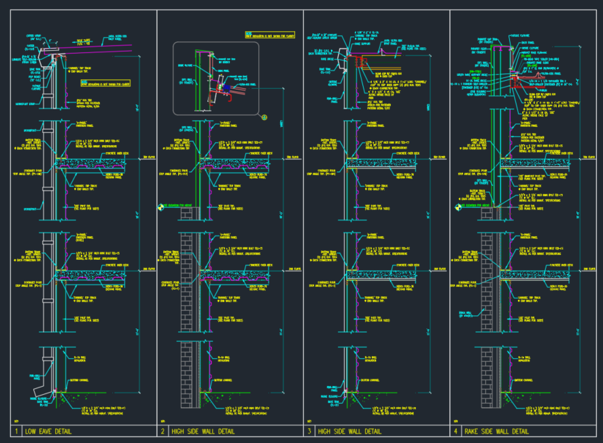Select the detail number 4 box
603x443 pixels.
[x=456, y=431]
